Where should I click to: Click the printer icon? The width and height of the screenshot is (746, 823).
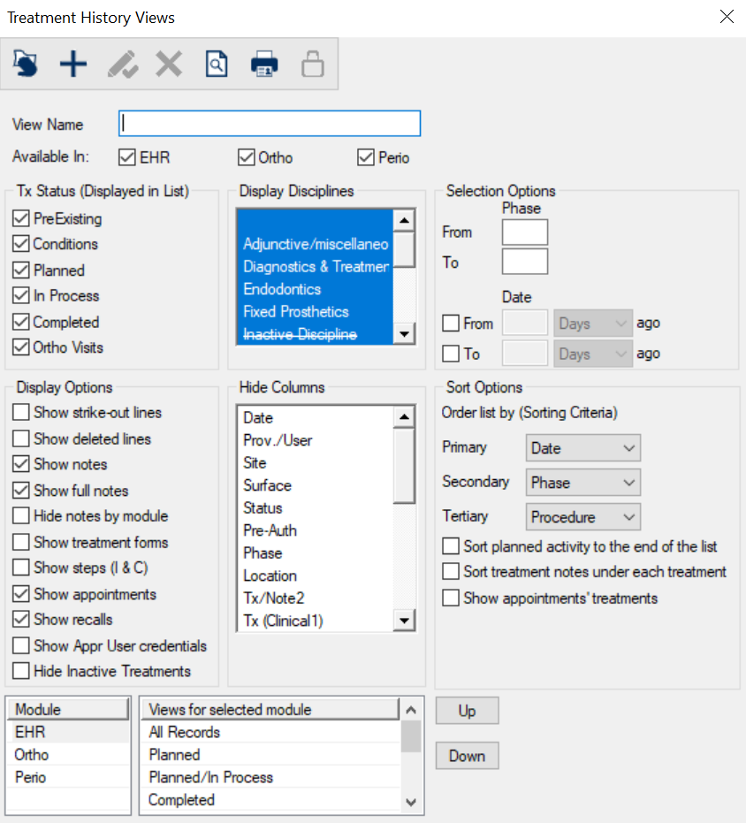264,64
